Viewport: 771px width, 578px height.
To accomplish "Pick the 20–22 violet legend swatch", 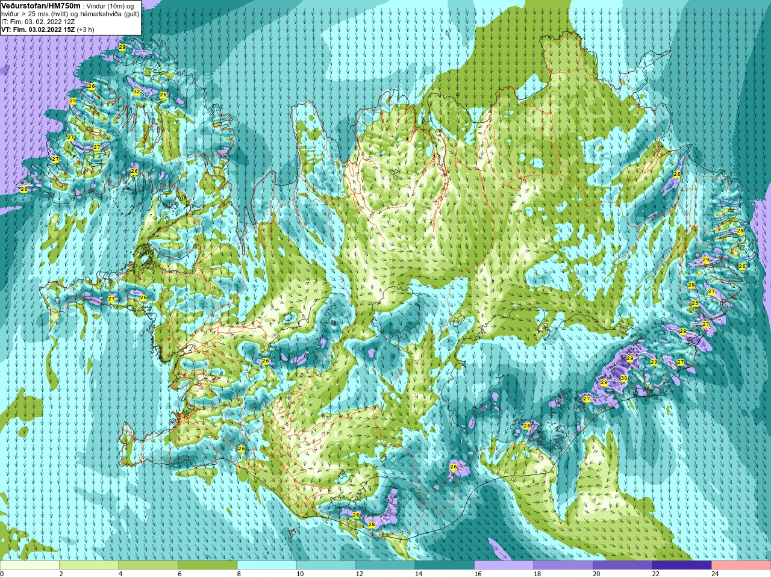I will pyautogui.click(x=623, y=565).
